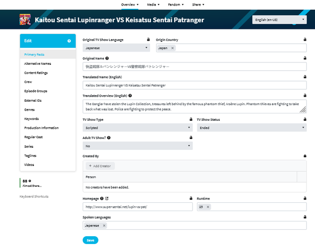Viewport: 315px width, 245px height.
Task: Go to Alternative Names section
Action: (37, 63)
